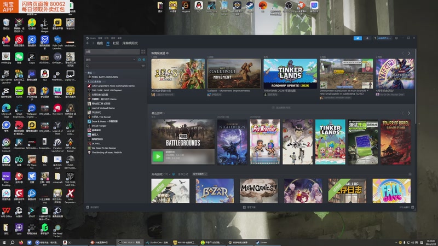Click the Steam forward navigation arrow
The image size is (438, 246).
tap(93, 43)
